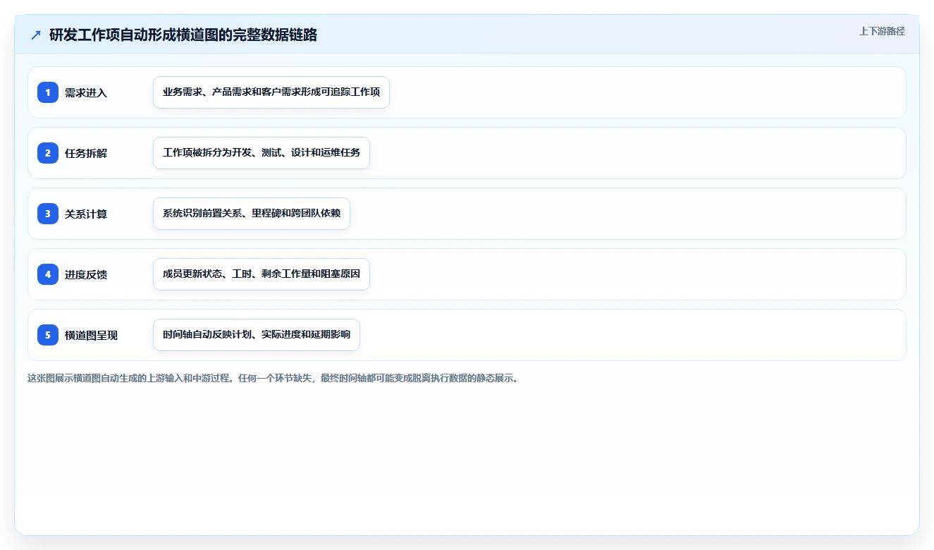Click the footnote beginning 这张图展示横道图自动生成
The width and height of the screenshot is (934, 550).
click(274, 378)
